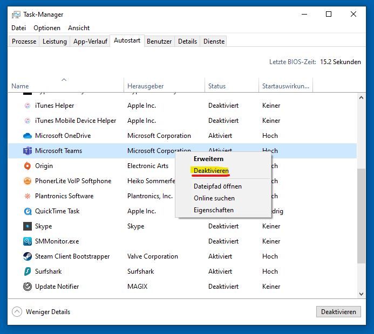Click the Origin app icon
Image resolution: width=374 pixels, height=334 pixels.
click(x=28, y=166)
